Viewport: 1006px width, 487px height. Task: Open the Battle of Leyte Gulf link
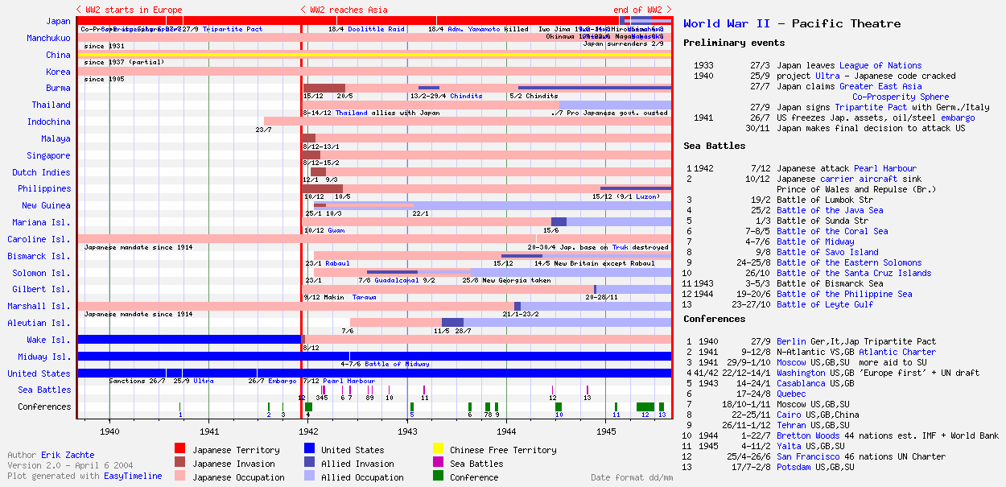point(825,304)
